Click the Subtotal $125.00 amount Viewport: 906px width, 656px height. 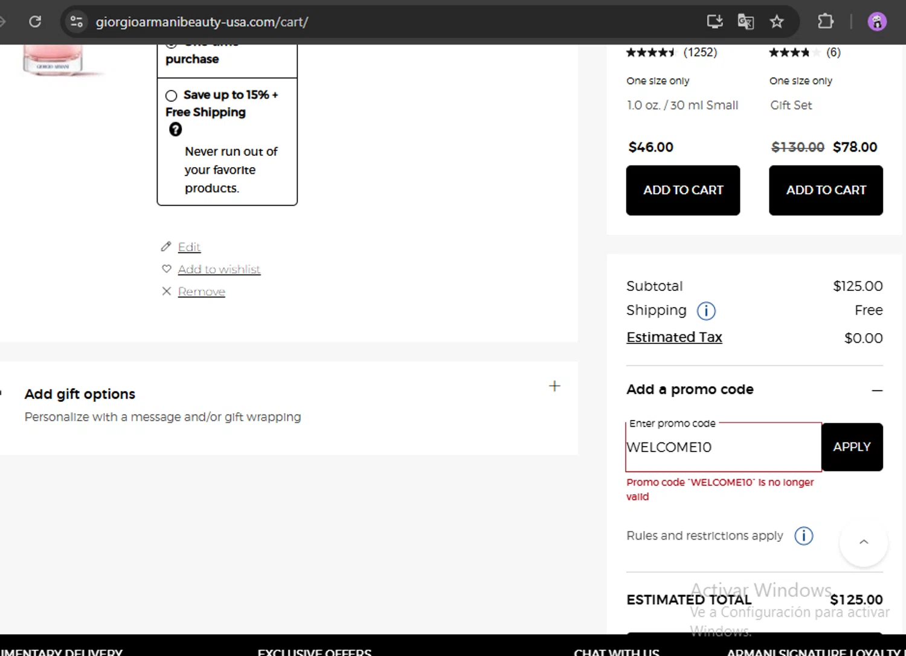[x=858, y=286]
